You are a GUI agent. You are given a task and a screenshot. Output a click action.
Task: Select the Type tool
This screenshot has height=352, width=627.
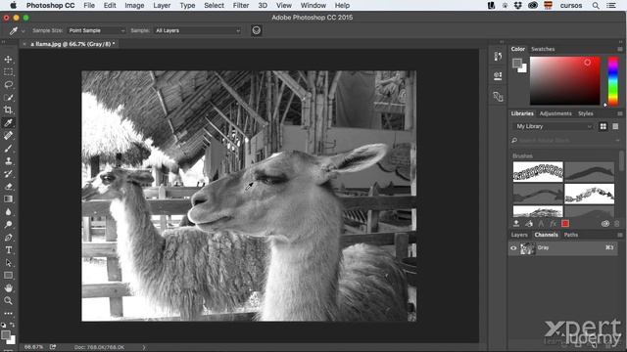(x=8, y=250)
